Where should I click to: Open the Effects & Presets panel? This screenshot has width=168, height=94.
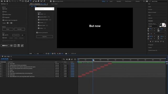pyautogui.click(x=152, y=12)
